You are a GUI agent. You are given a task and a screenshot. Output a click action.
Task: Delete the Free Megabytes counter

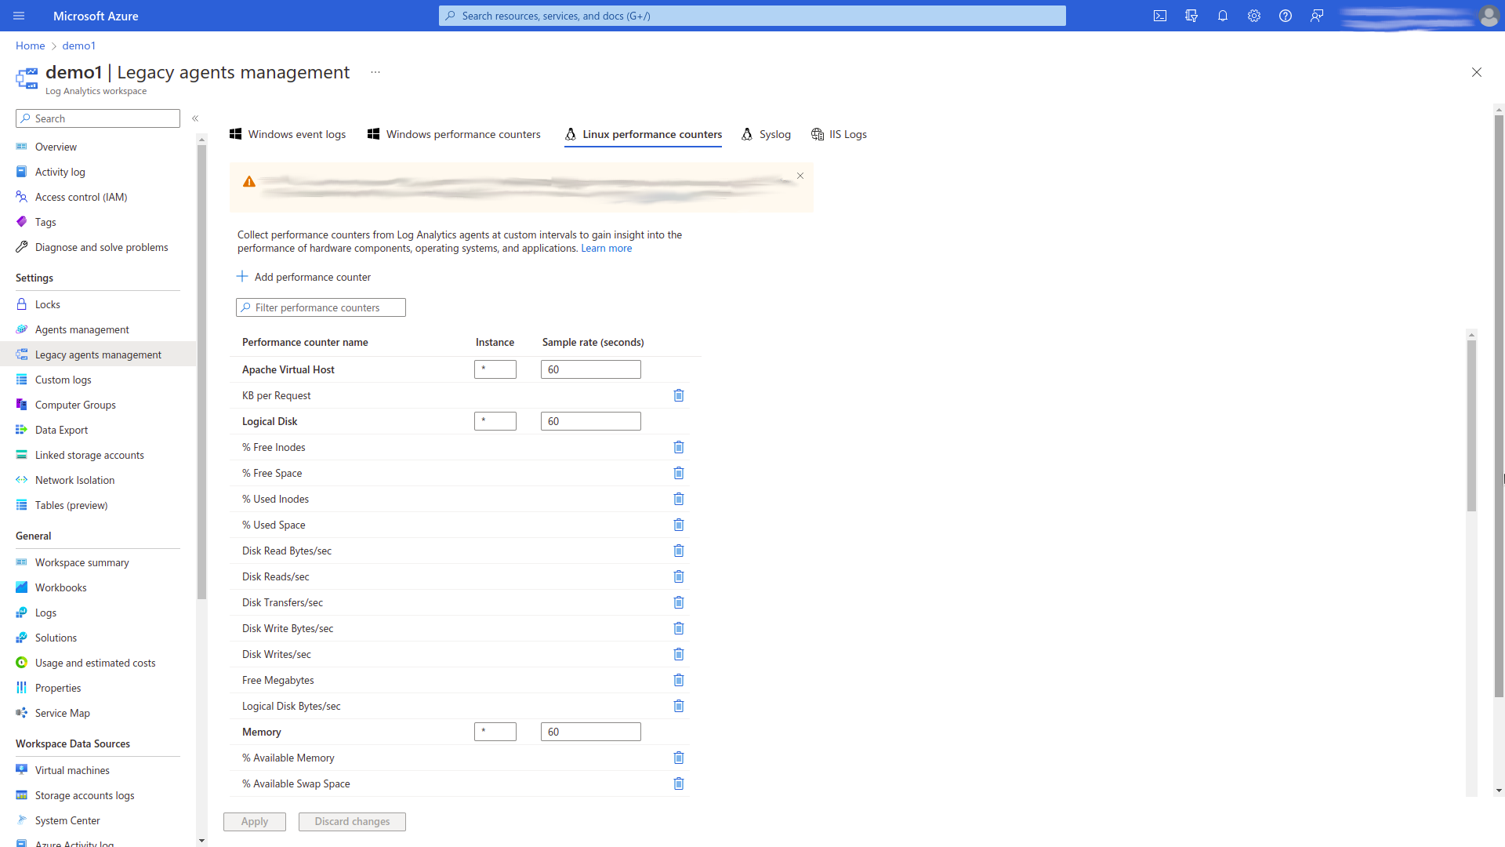(x=679, y=680)
